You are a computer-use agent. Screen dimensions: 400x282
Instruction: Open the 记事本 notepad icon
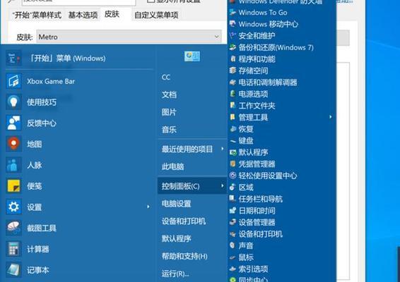[13, 270]
